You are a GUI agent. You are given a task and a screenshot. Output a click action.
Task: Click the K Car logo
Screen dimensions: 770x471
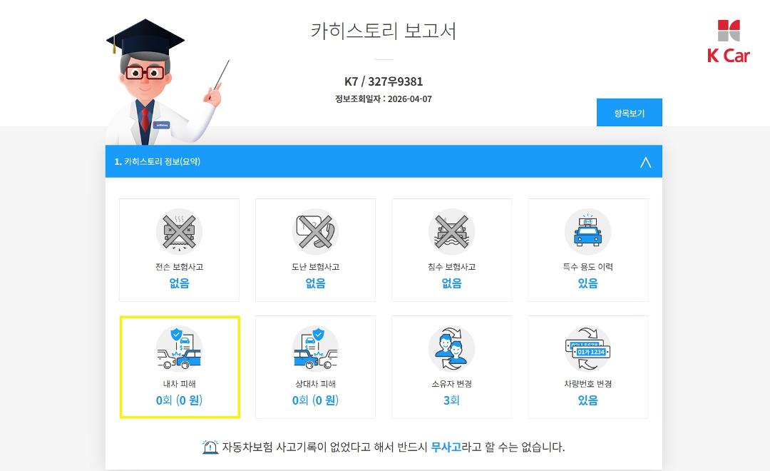point(729,41)
